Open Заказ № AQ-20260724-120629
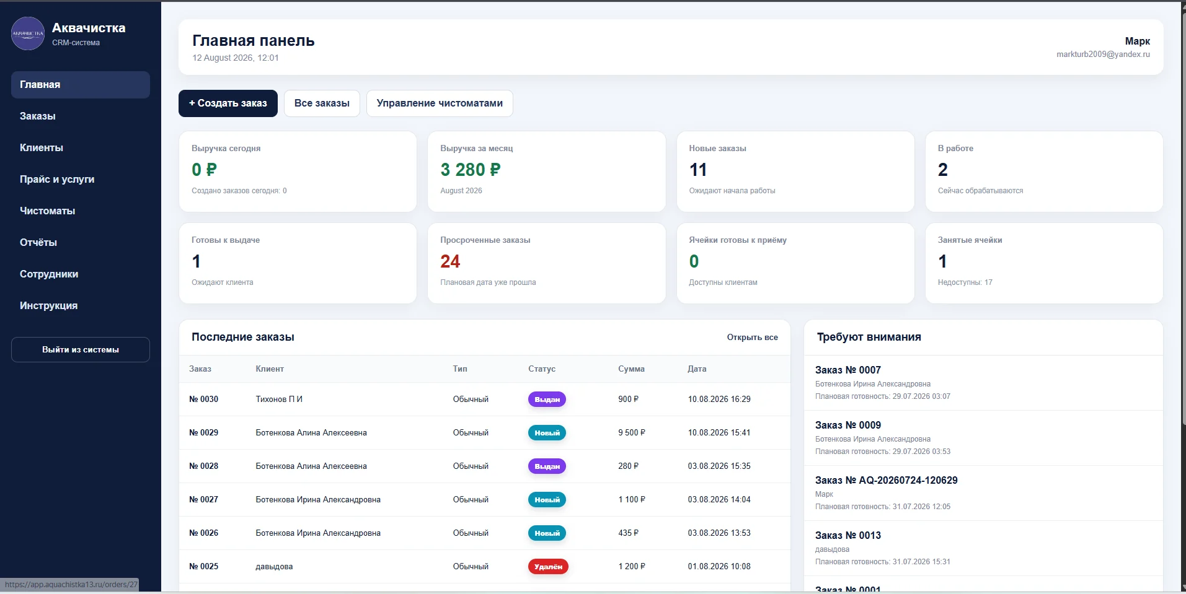This screenshot has width=1186, height=594. 983,493
